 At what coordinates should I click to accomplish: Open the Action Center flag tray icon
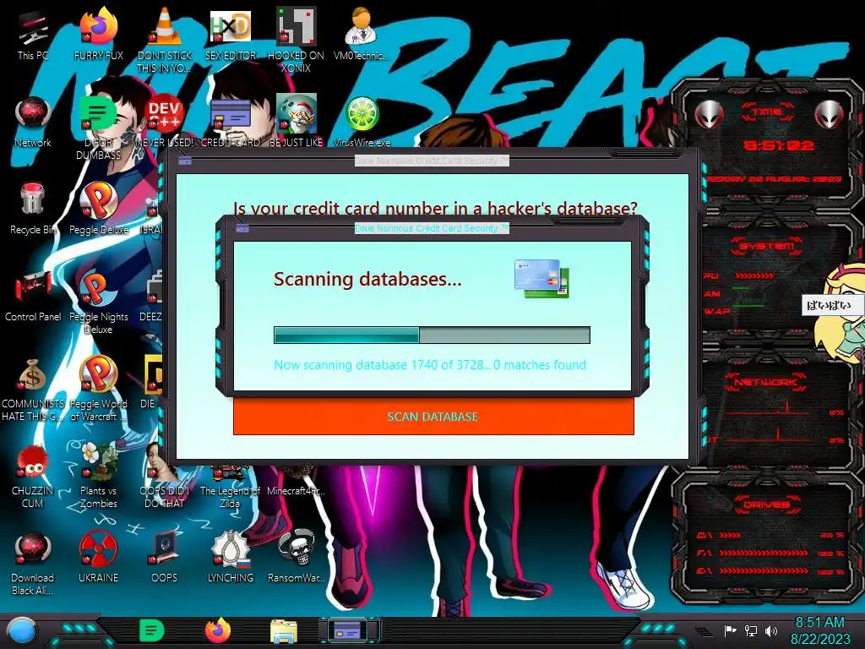tap(730, 630)
